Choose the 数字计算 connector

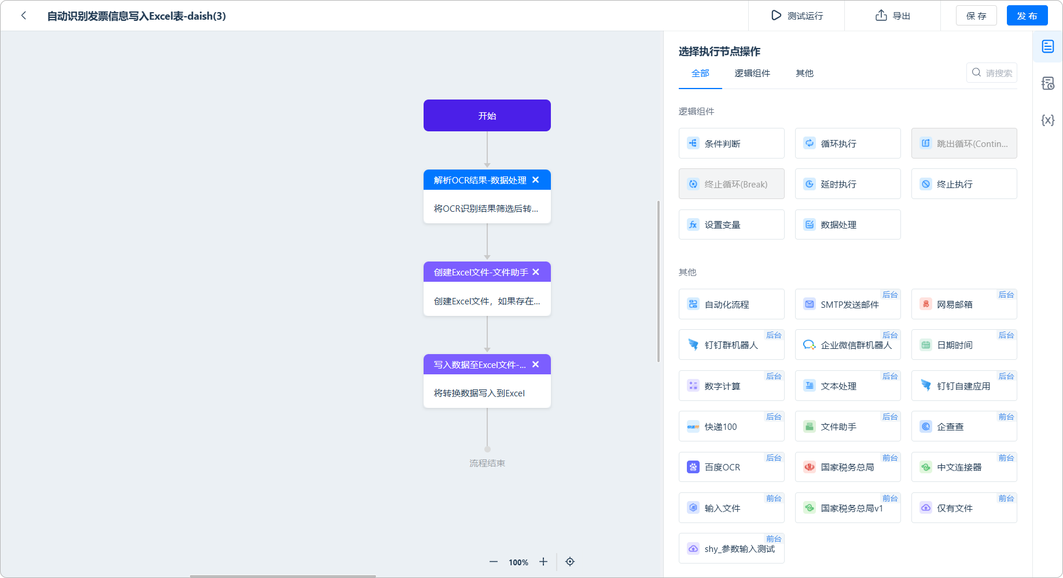tap(731, 386)
